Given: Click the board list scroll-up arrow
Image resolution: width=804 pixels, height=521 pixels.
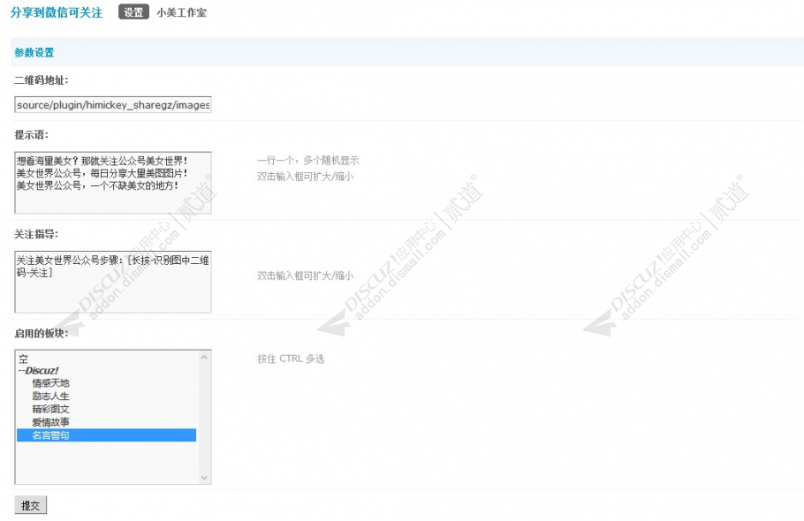Looking at the screenshot, I should (205, 358).
